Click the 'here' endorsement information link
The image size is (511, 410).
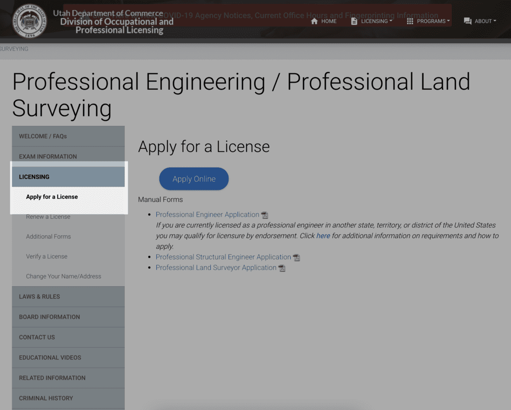323,236
